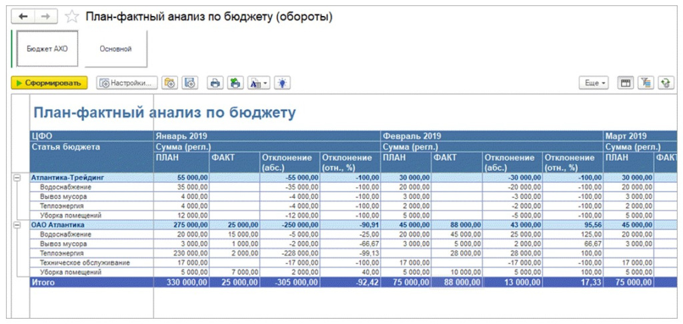
Task: Open the Еще dropdown menu
Action: 594,83
